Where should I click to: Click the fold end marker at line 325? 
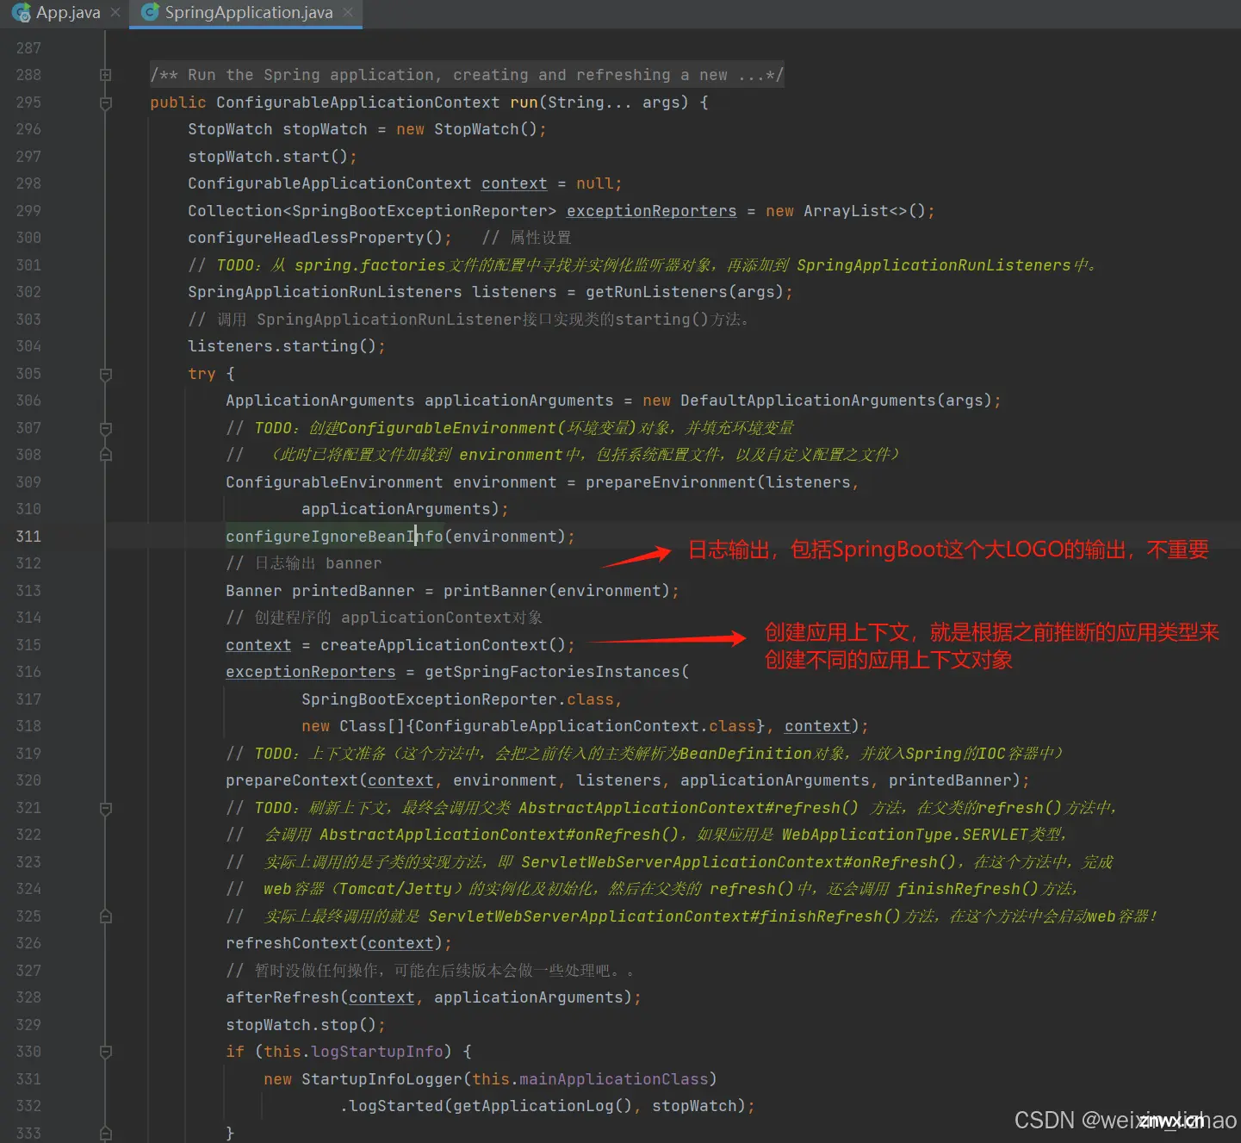[106, 916]
